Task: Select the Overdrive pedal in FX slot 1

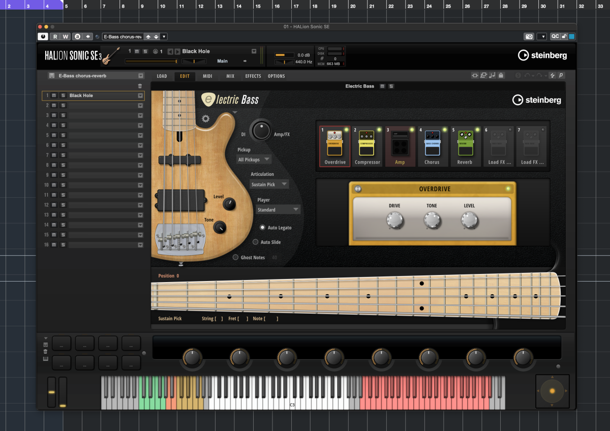Action: (x=335, y=146)
